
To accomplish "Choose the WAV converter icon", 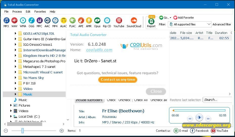I will point(14,21).
